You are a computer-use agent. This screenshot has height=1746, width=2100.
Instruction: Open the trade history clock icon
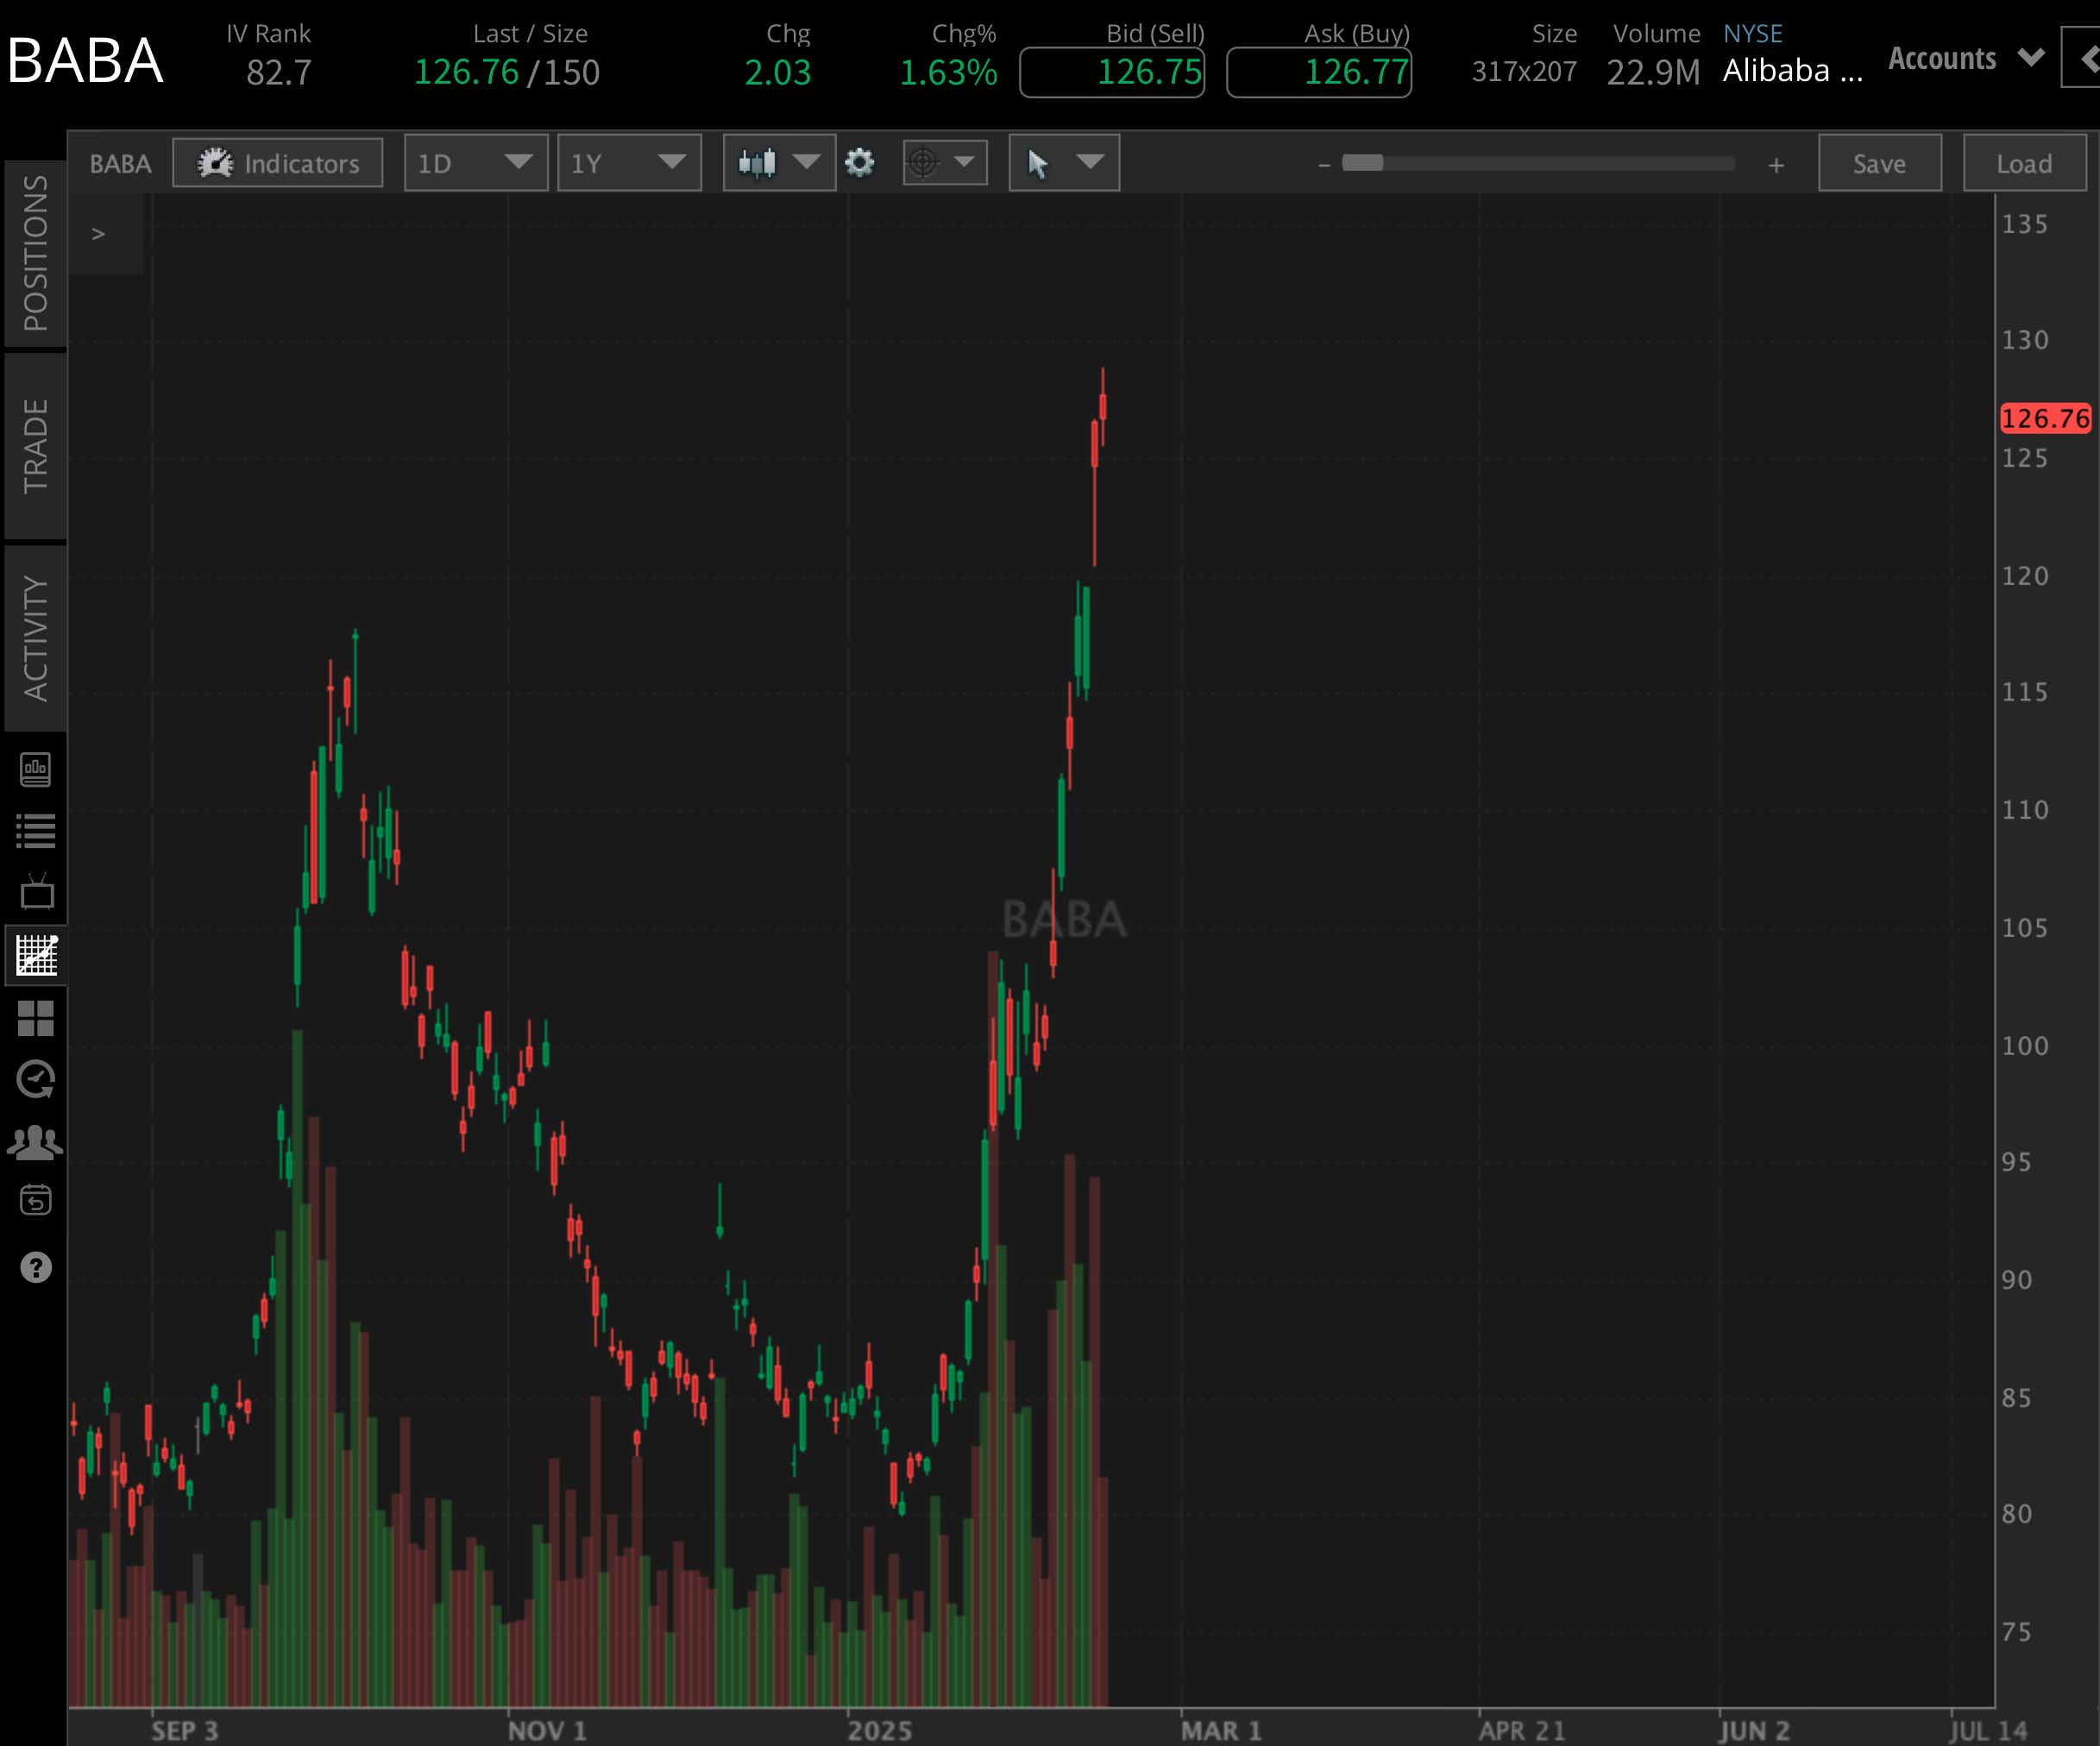(36, 1080)
